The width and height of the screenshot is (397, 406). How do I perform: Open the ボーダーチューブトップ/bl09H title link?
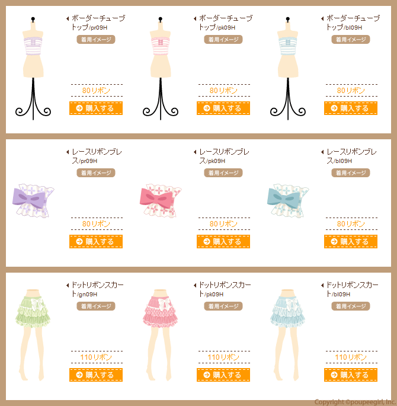(353, 23)
